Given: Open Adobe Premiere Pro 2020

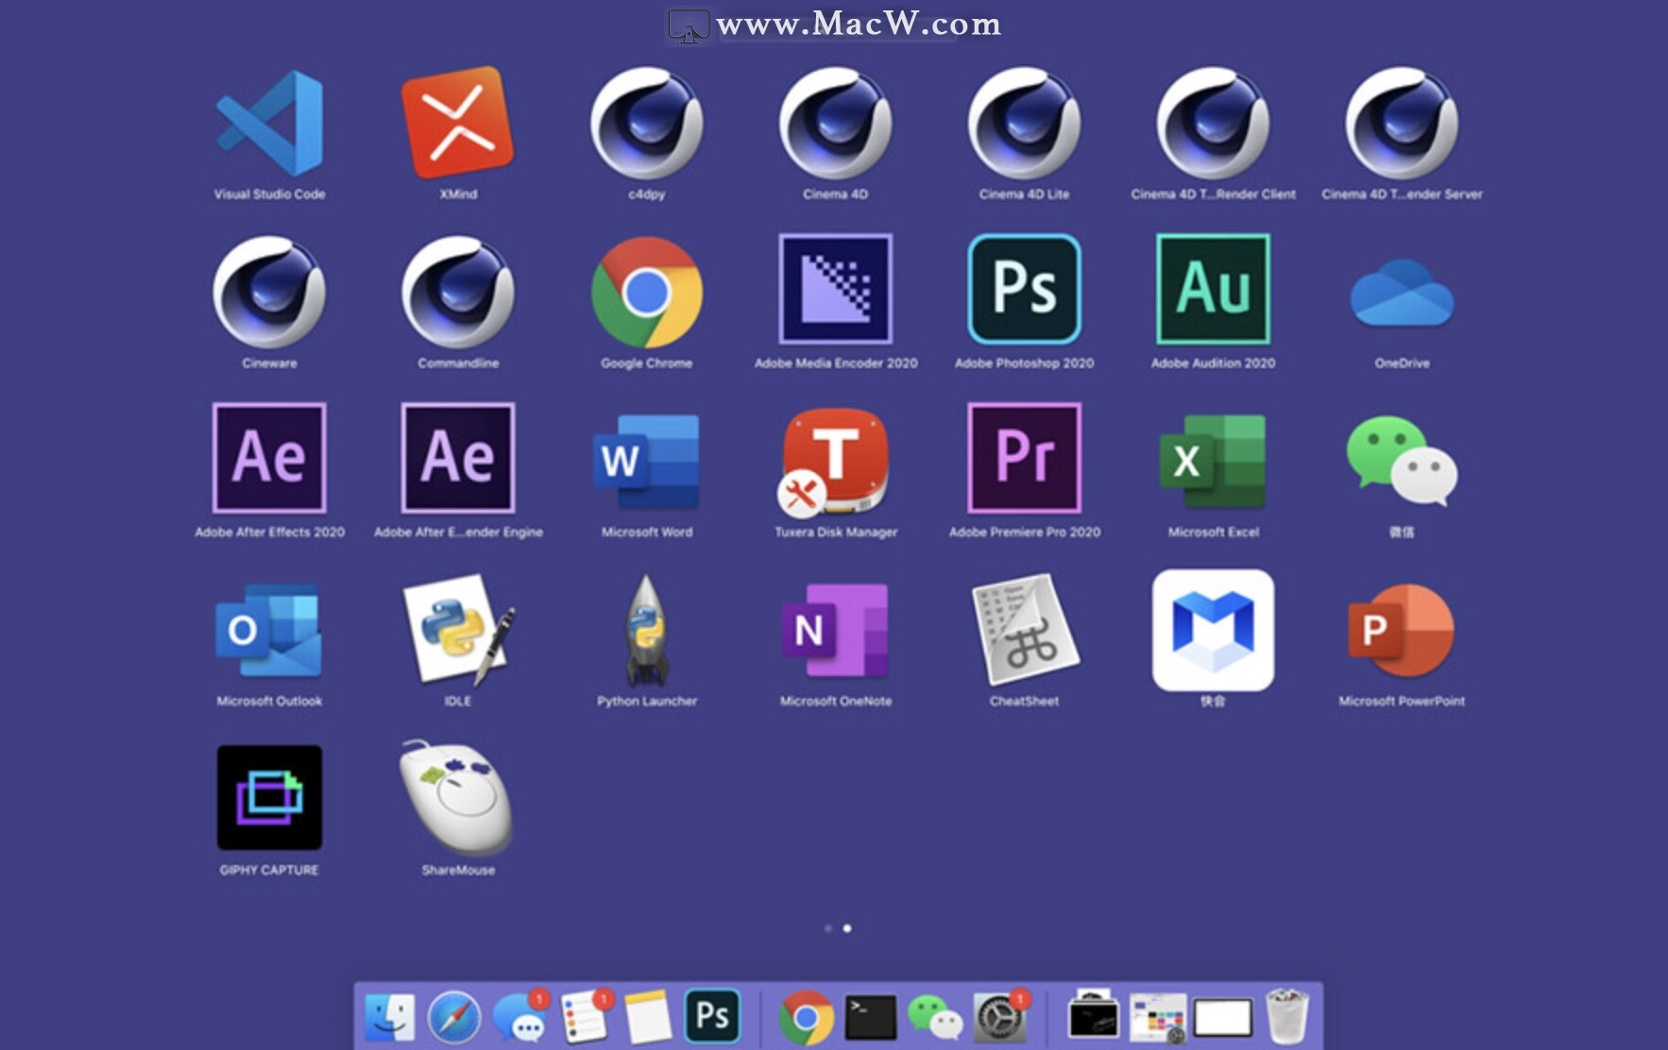Looking at the screenshot, I should [x=1024, y=458].
